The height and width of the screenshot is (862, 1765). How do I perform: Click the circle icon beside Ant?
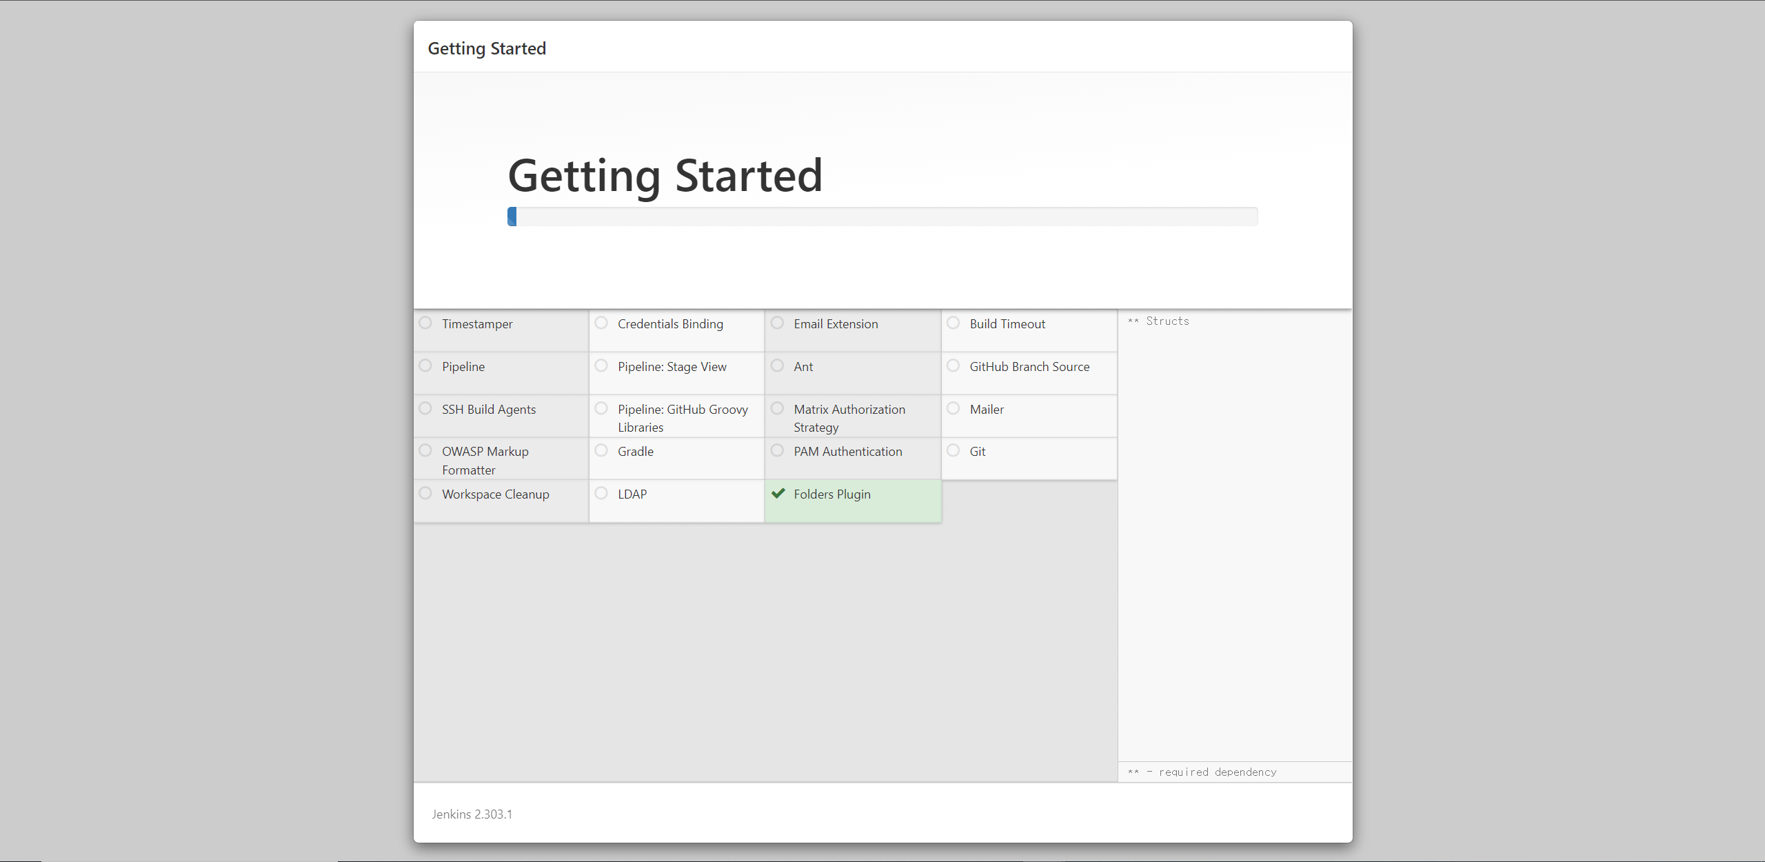[x=777, y=365]
